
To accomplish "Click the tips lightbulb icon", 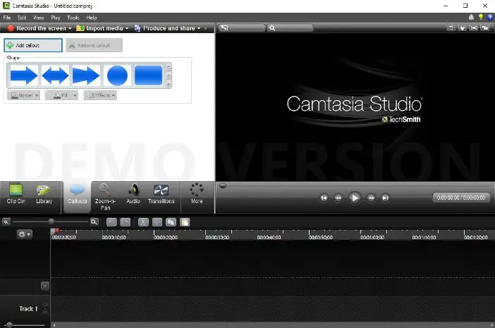I will [x=480, y=18].
